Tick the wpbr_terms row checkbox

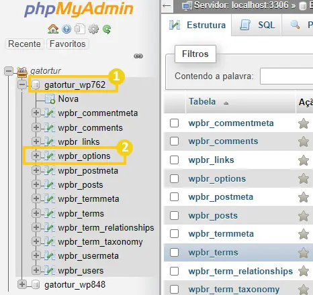point(174,253)
